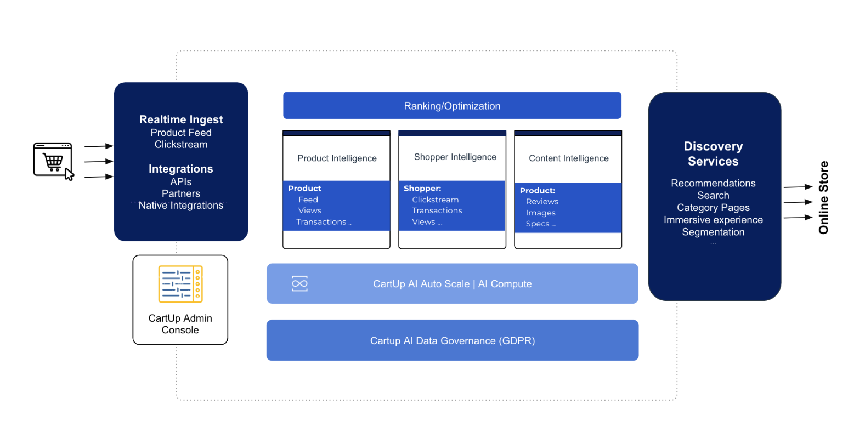Select Segmentation under Discovery Services
The height and width of the screenshot is (444, 848).
pos(713,232)
